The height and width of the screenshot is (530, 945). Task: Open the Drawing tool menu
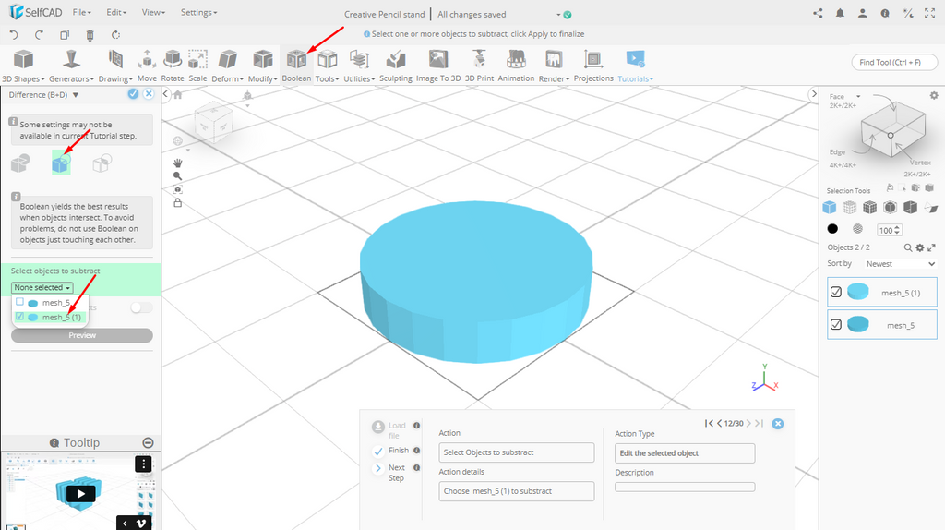point(115,66)
